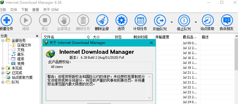The height and width of the screenshot is (104, 238).
Task: Expand the 队列 tree node
Action: point(3,82)
